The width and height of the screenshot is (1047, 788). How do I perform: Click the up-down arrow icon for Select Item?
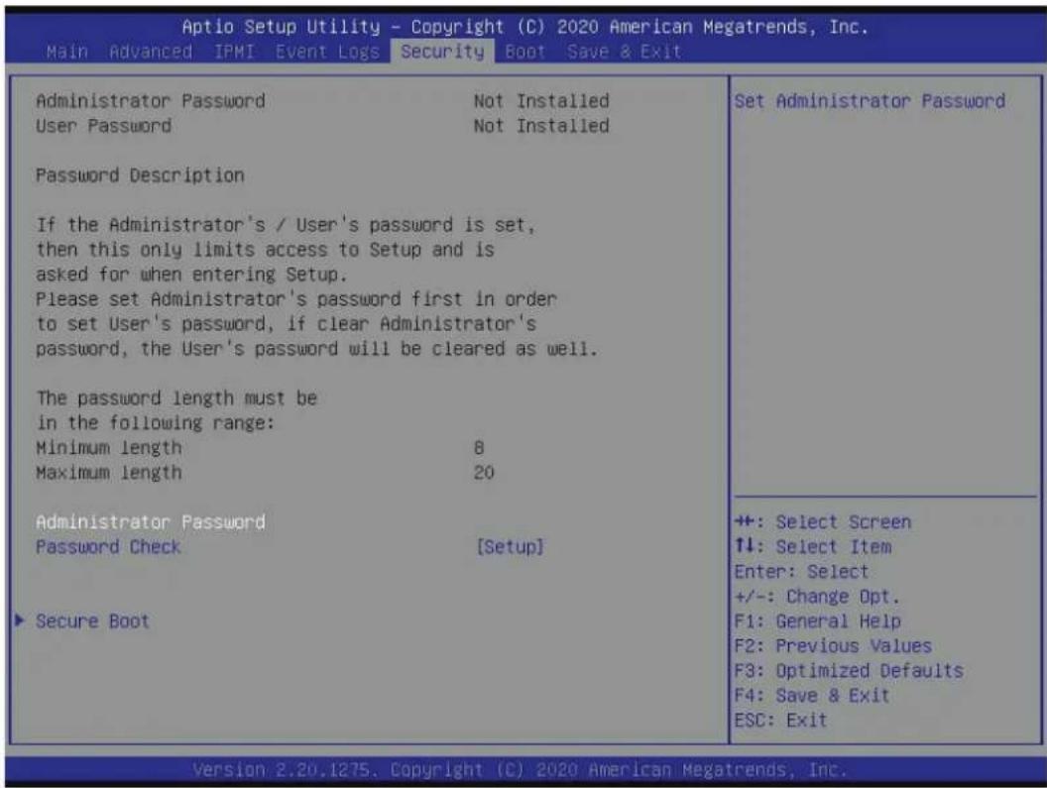pyautogui.click(x=744, y=545)
